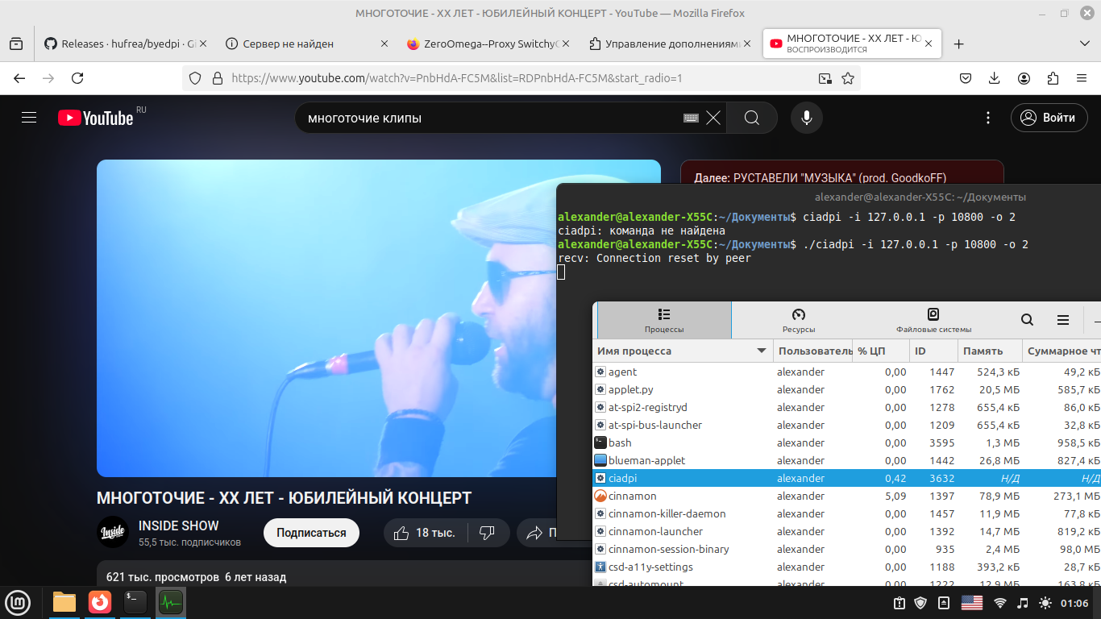
Task: Click the Войти sign-in button
Action: (1049, 118)
